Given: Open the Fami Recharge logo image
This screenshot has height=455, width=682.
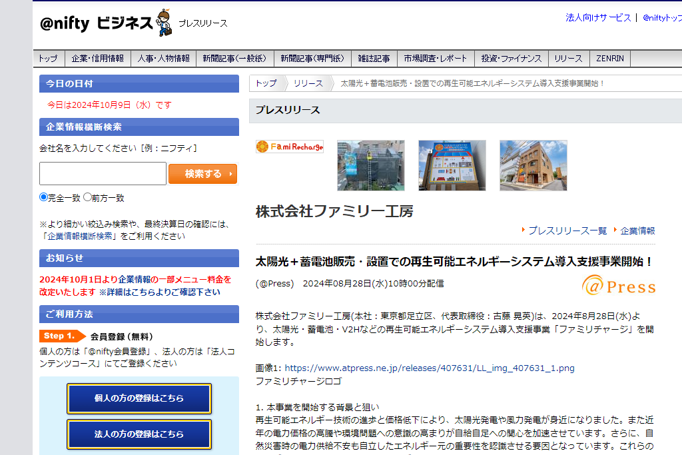Looking at the screenshot, I should (290, 147).
